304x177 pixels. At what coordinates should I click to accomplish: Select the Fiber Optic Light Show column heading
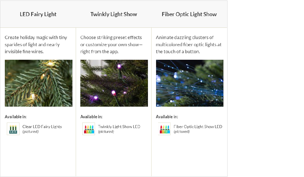coord(189,14)
